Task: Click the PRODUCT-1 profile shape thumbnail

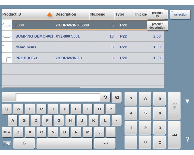Action: [7, 58]
